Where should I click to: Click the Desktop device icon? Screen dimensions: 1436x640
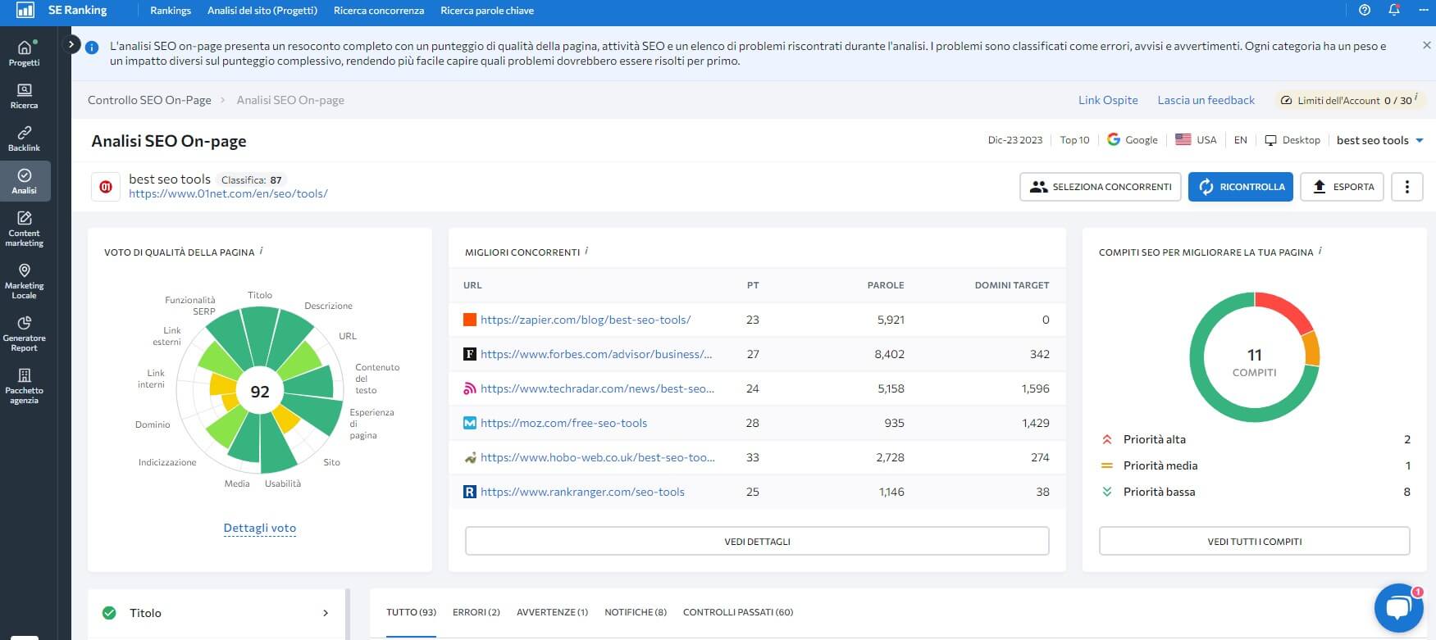pyautogui.click(x=1270, y=140)
